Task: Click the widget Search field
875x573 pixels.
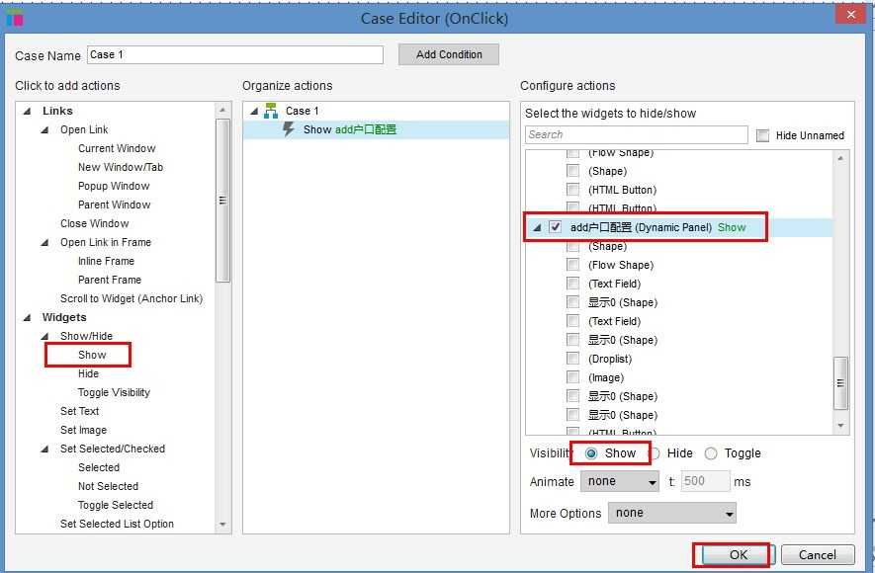Action: 636,135
